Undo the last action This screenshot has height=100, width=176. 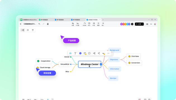coord(39,24)
